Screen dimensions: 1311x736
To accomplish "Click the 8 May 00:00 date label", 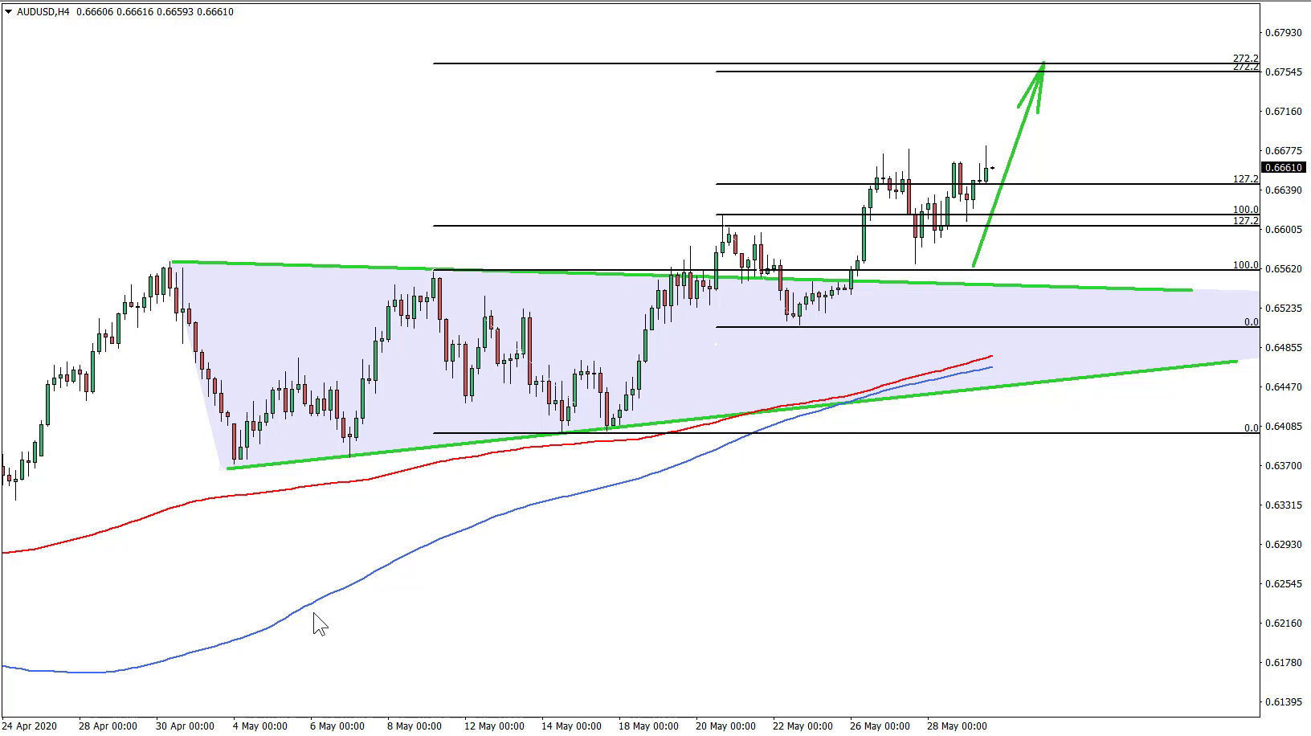I will (413, 726).
